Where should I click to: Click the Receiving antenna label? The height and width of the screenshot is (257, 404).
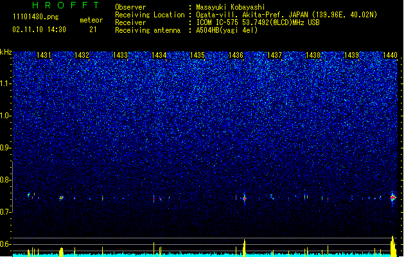148,30
